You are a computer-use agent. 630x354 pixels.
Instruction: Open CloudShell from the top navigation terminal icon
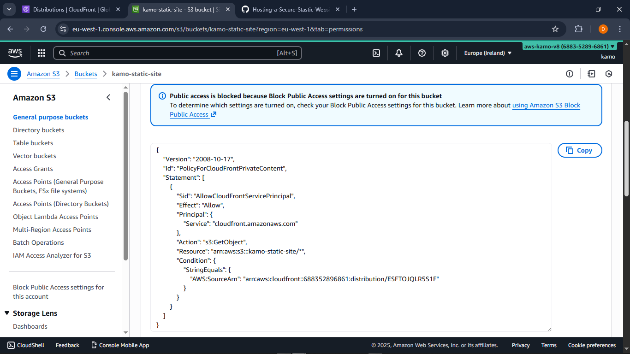(376, 53)
